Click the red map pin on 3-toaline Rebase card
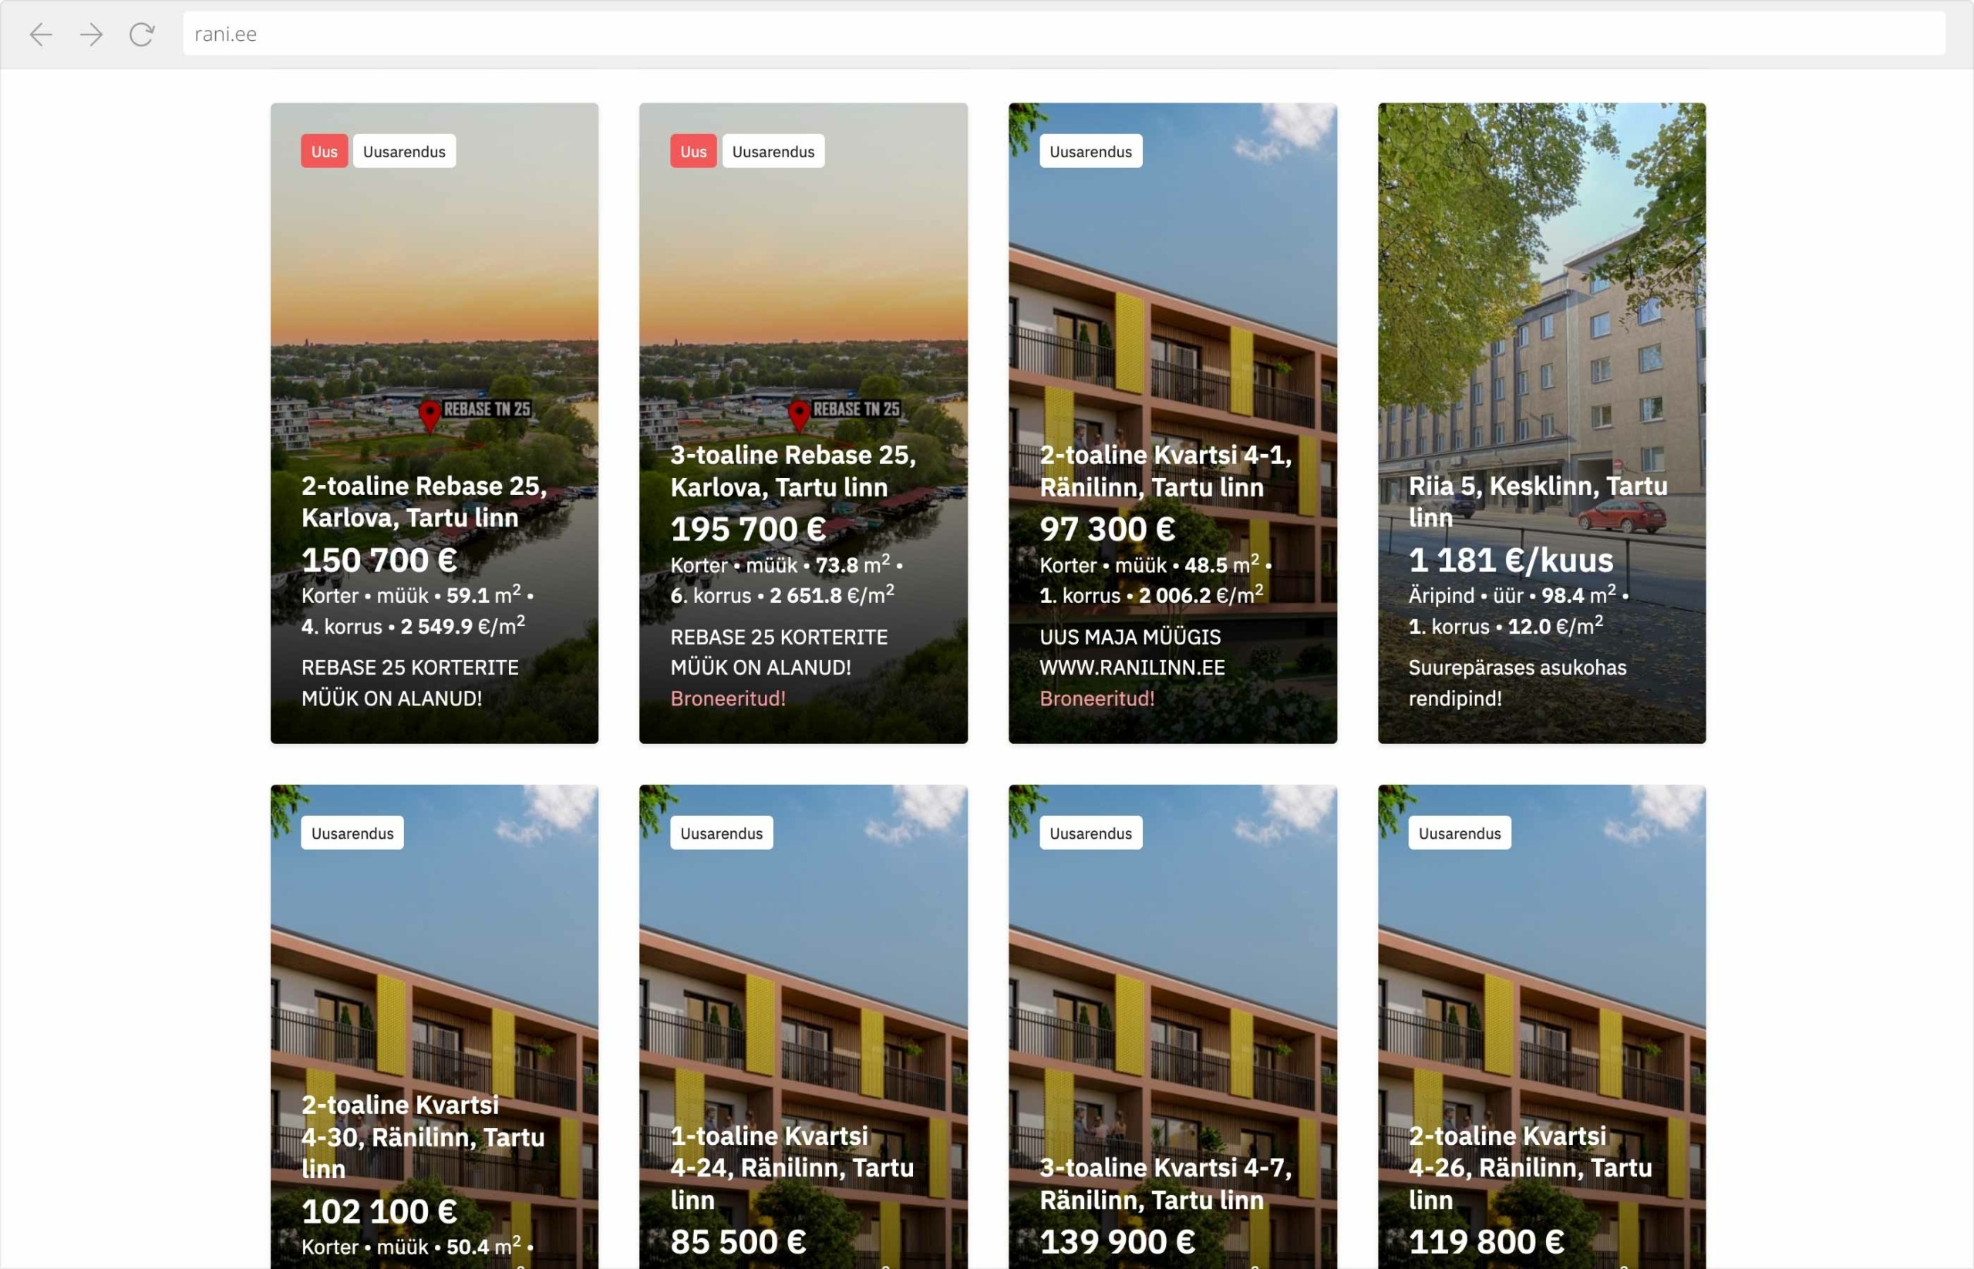The image size is (1974, 1269). click(x=799, y=416)
